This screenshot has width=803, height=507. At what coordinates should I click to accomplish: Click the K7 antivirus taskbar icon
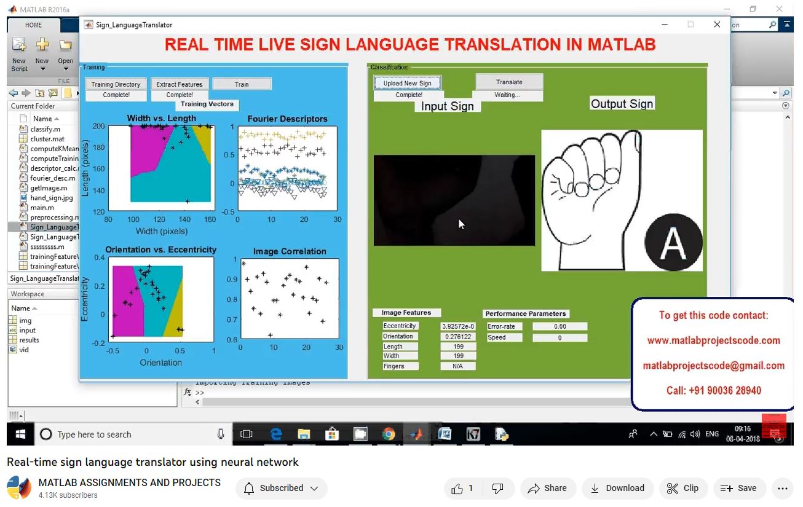click(x=473, y=434)
